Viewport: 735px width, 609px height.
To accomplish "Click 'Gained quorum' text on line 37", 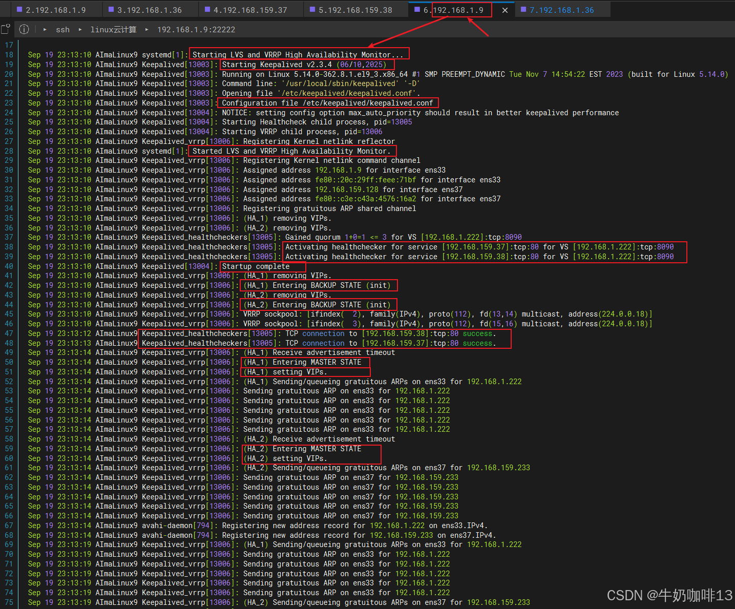I will click(313, 237).
